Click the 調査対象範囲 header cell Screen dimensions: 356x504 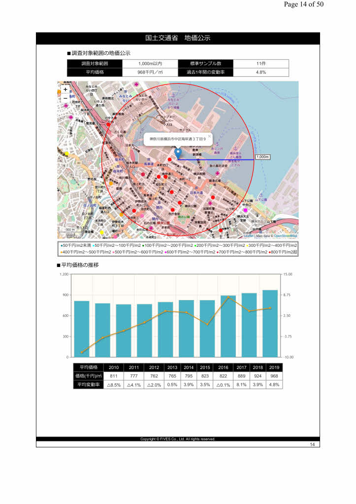95,64
